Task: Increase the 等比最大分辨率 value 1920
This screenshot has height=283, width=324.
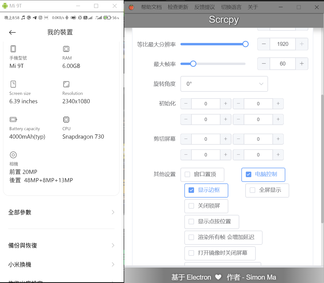Action: [302, 44]
